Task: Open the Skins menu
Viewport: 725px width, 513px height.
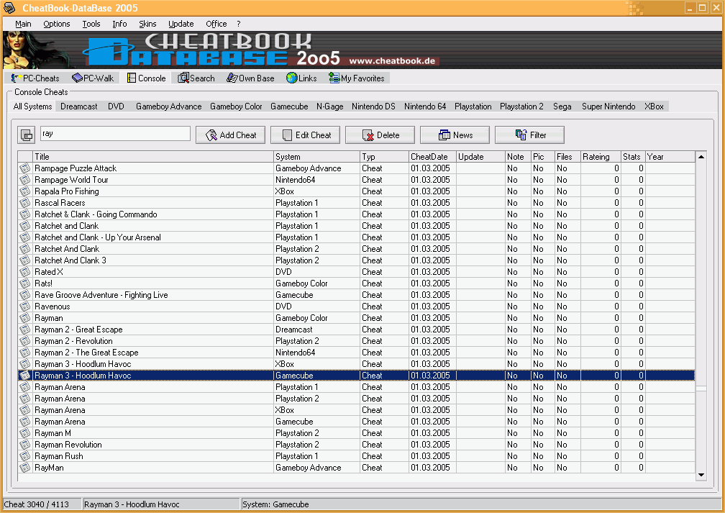Action: pyautogui.click(x=147, y=24)
